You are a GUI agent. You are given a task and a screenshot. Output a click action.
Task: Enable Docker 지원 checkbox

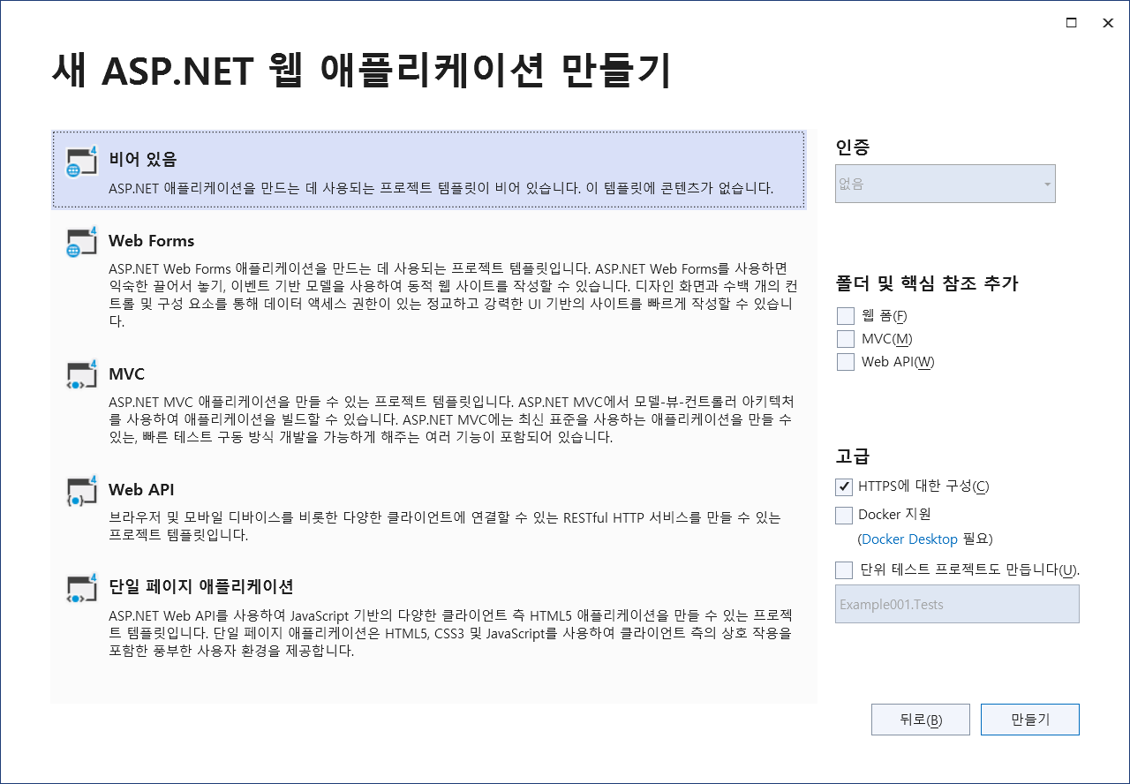pyautogui.click(x=843, y=515)
